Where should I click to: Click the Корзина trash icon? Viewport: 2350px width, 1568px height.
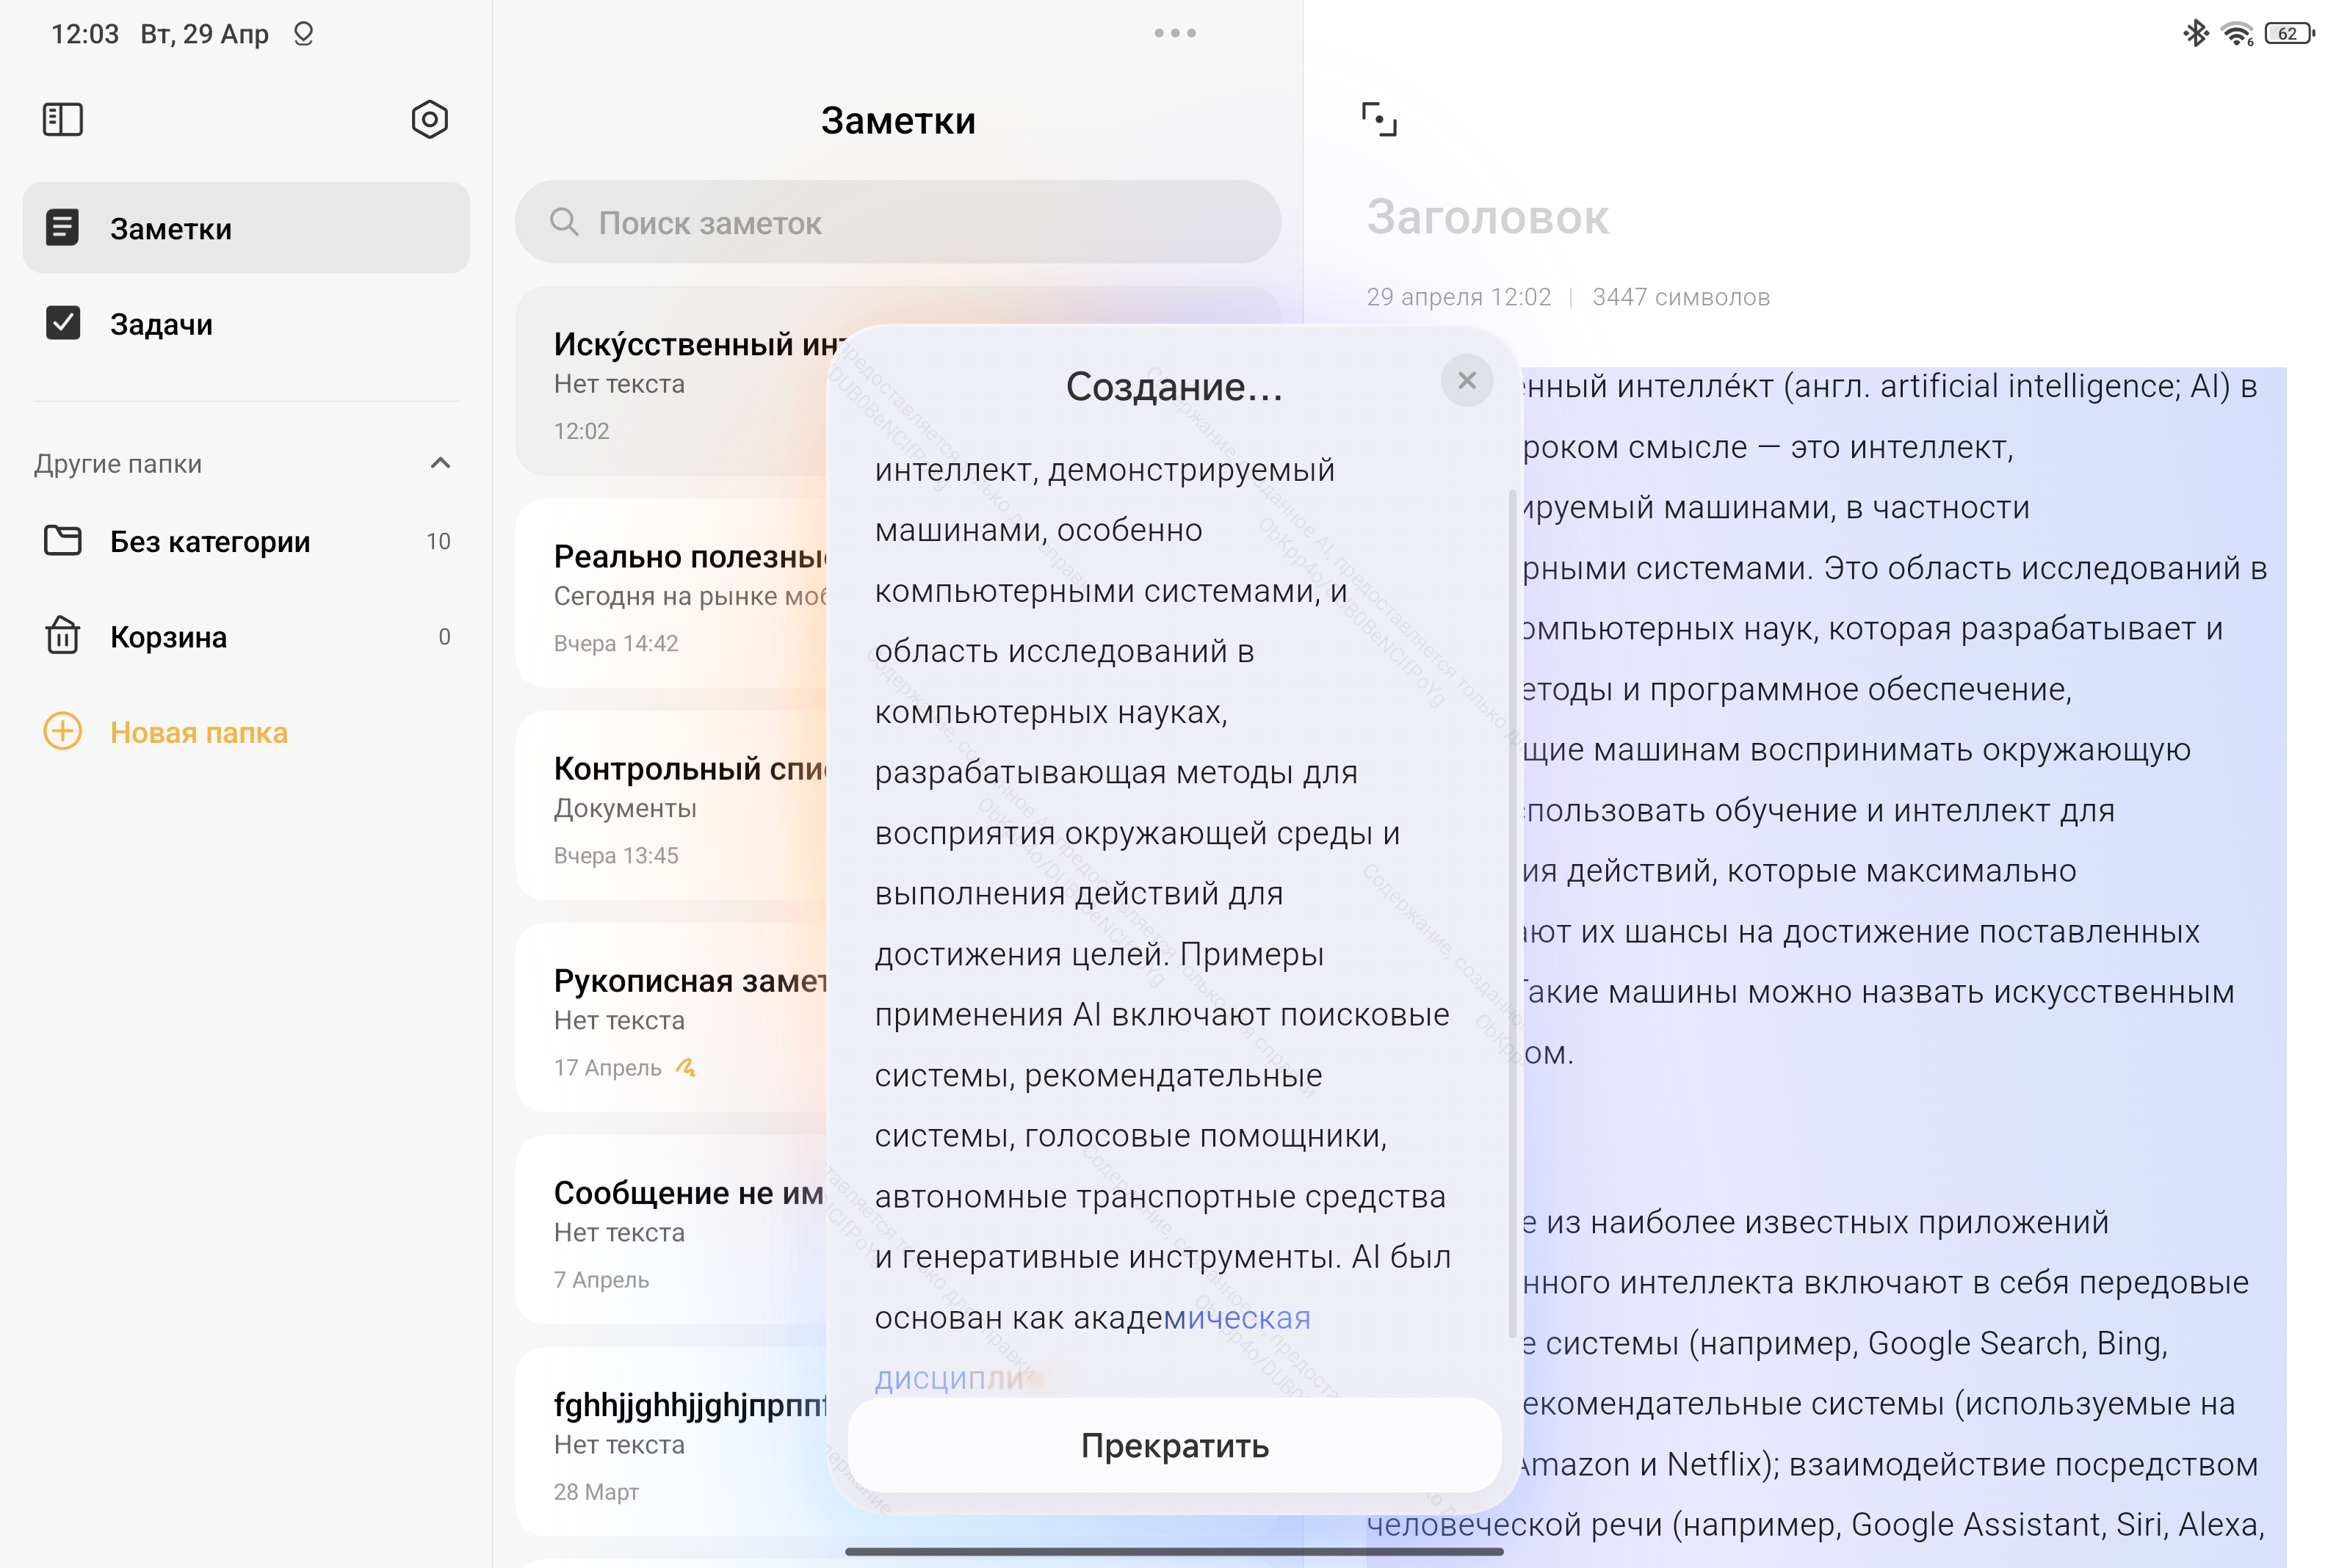point(62,636)
